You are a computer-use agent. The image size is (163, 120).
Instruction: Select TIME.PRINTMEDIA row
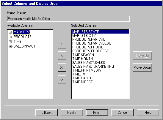pyautogui.click(x=101, y=70)
